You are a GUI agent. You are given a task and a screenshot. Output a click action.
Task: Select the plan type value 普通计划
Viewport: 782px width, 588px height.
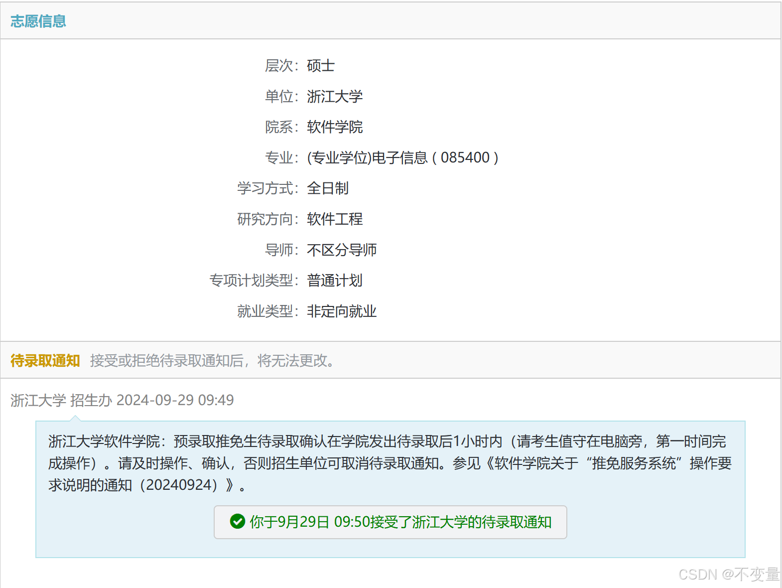(x=335, y=280)
